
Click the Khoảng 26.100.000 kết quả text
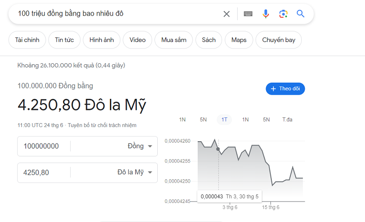(x=71, y=66)
